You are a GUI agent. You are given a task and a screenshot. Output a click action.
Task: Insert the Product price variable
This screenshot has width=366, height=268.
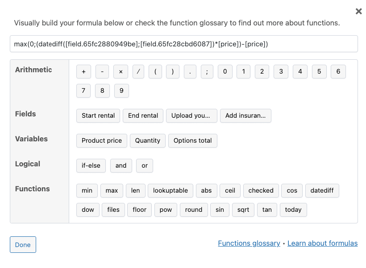tap(101, 140)
